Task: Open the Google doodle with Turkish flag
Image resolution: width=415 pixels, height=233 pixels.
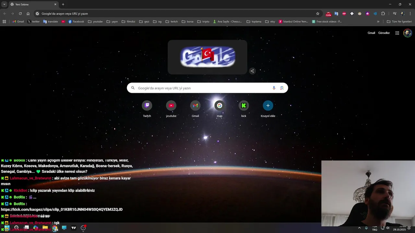Action: click(x=207, y=57)
